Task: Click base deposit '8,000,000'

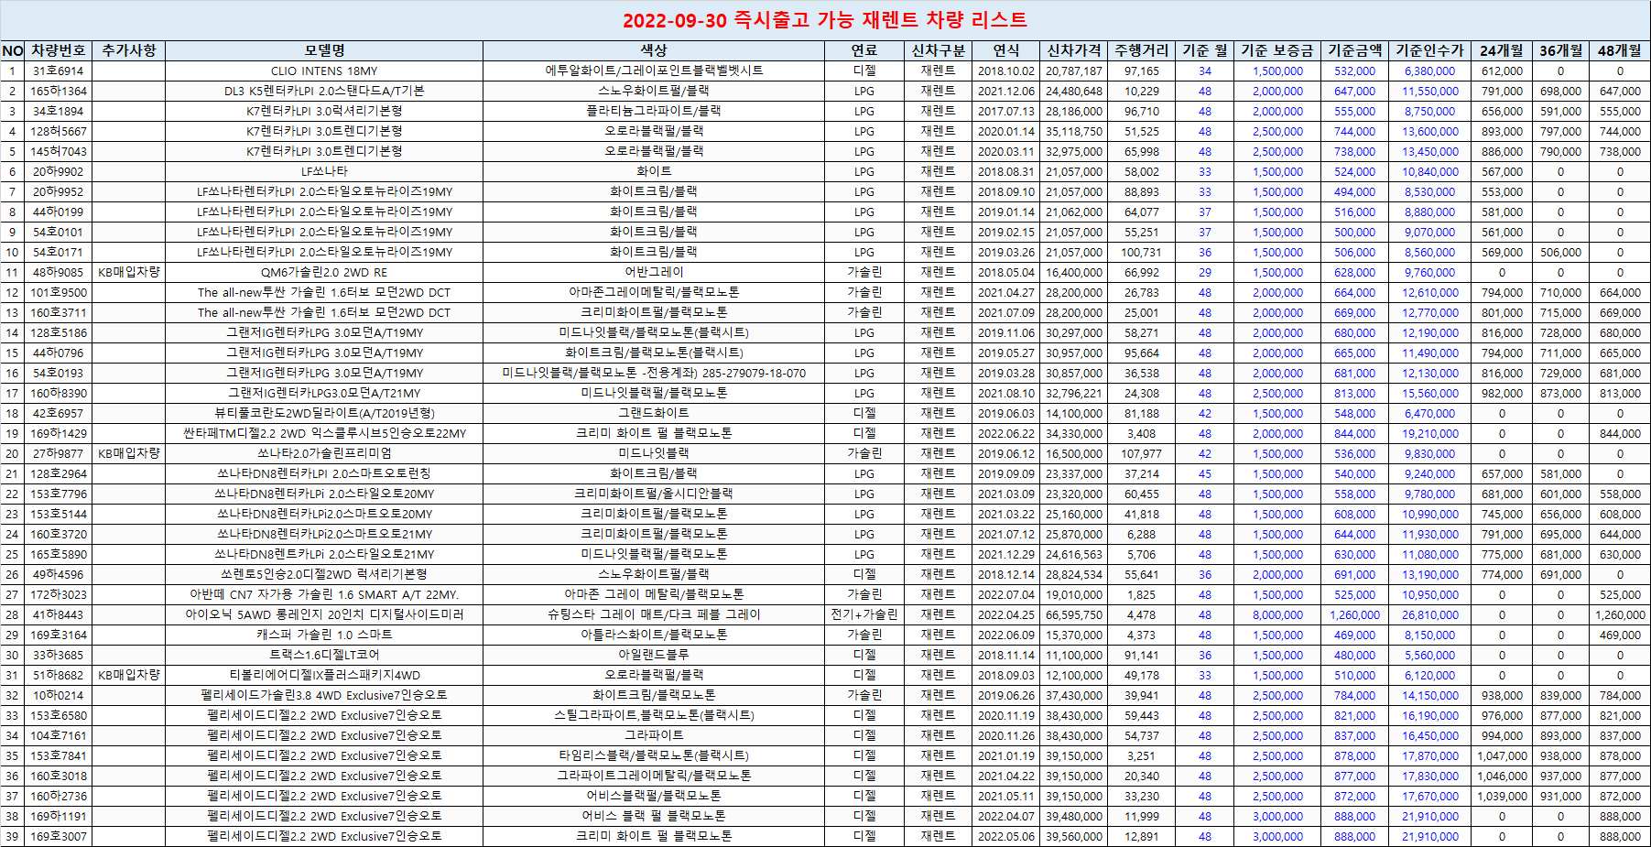Action: point(1277,614)
